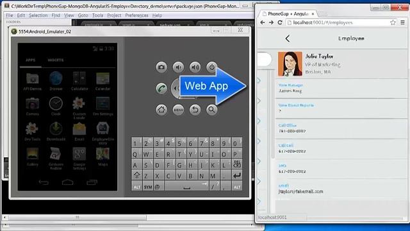Click the emulator power button

tap(211, 67)
